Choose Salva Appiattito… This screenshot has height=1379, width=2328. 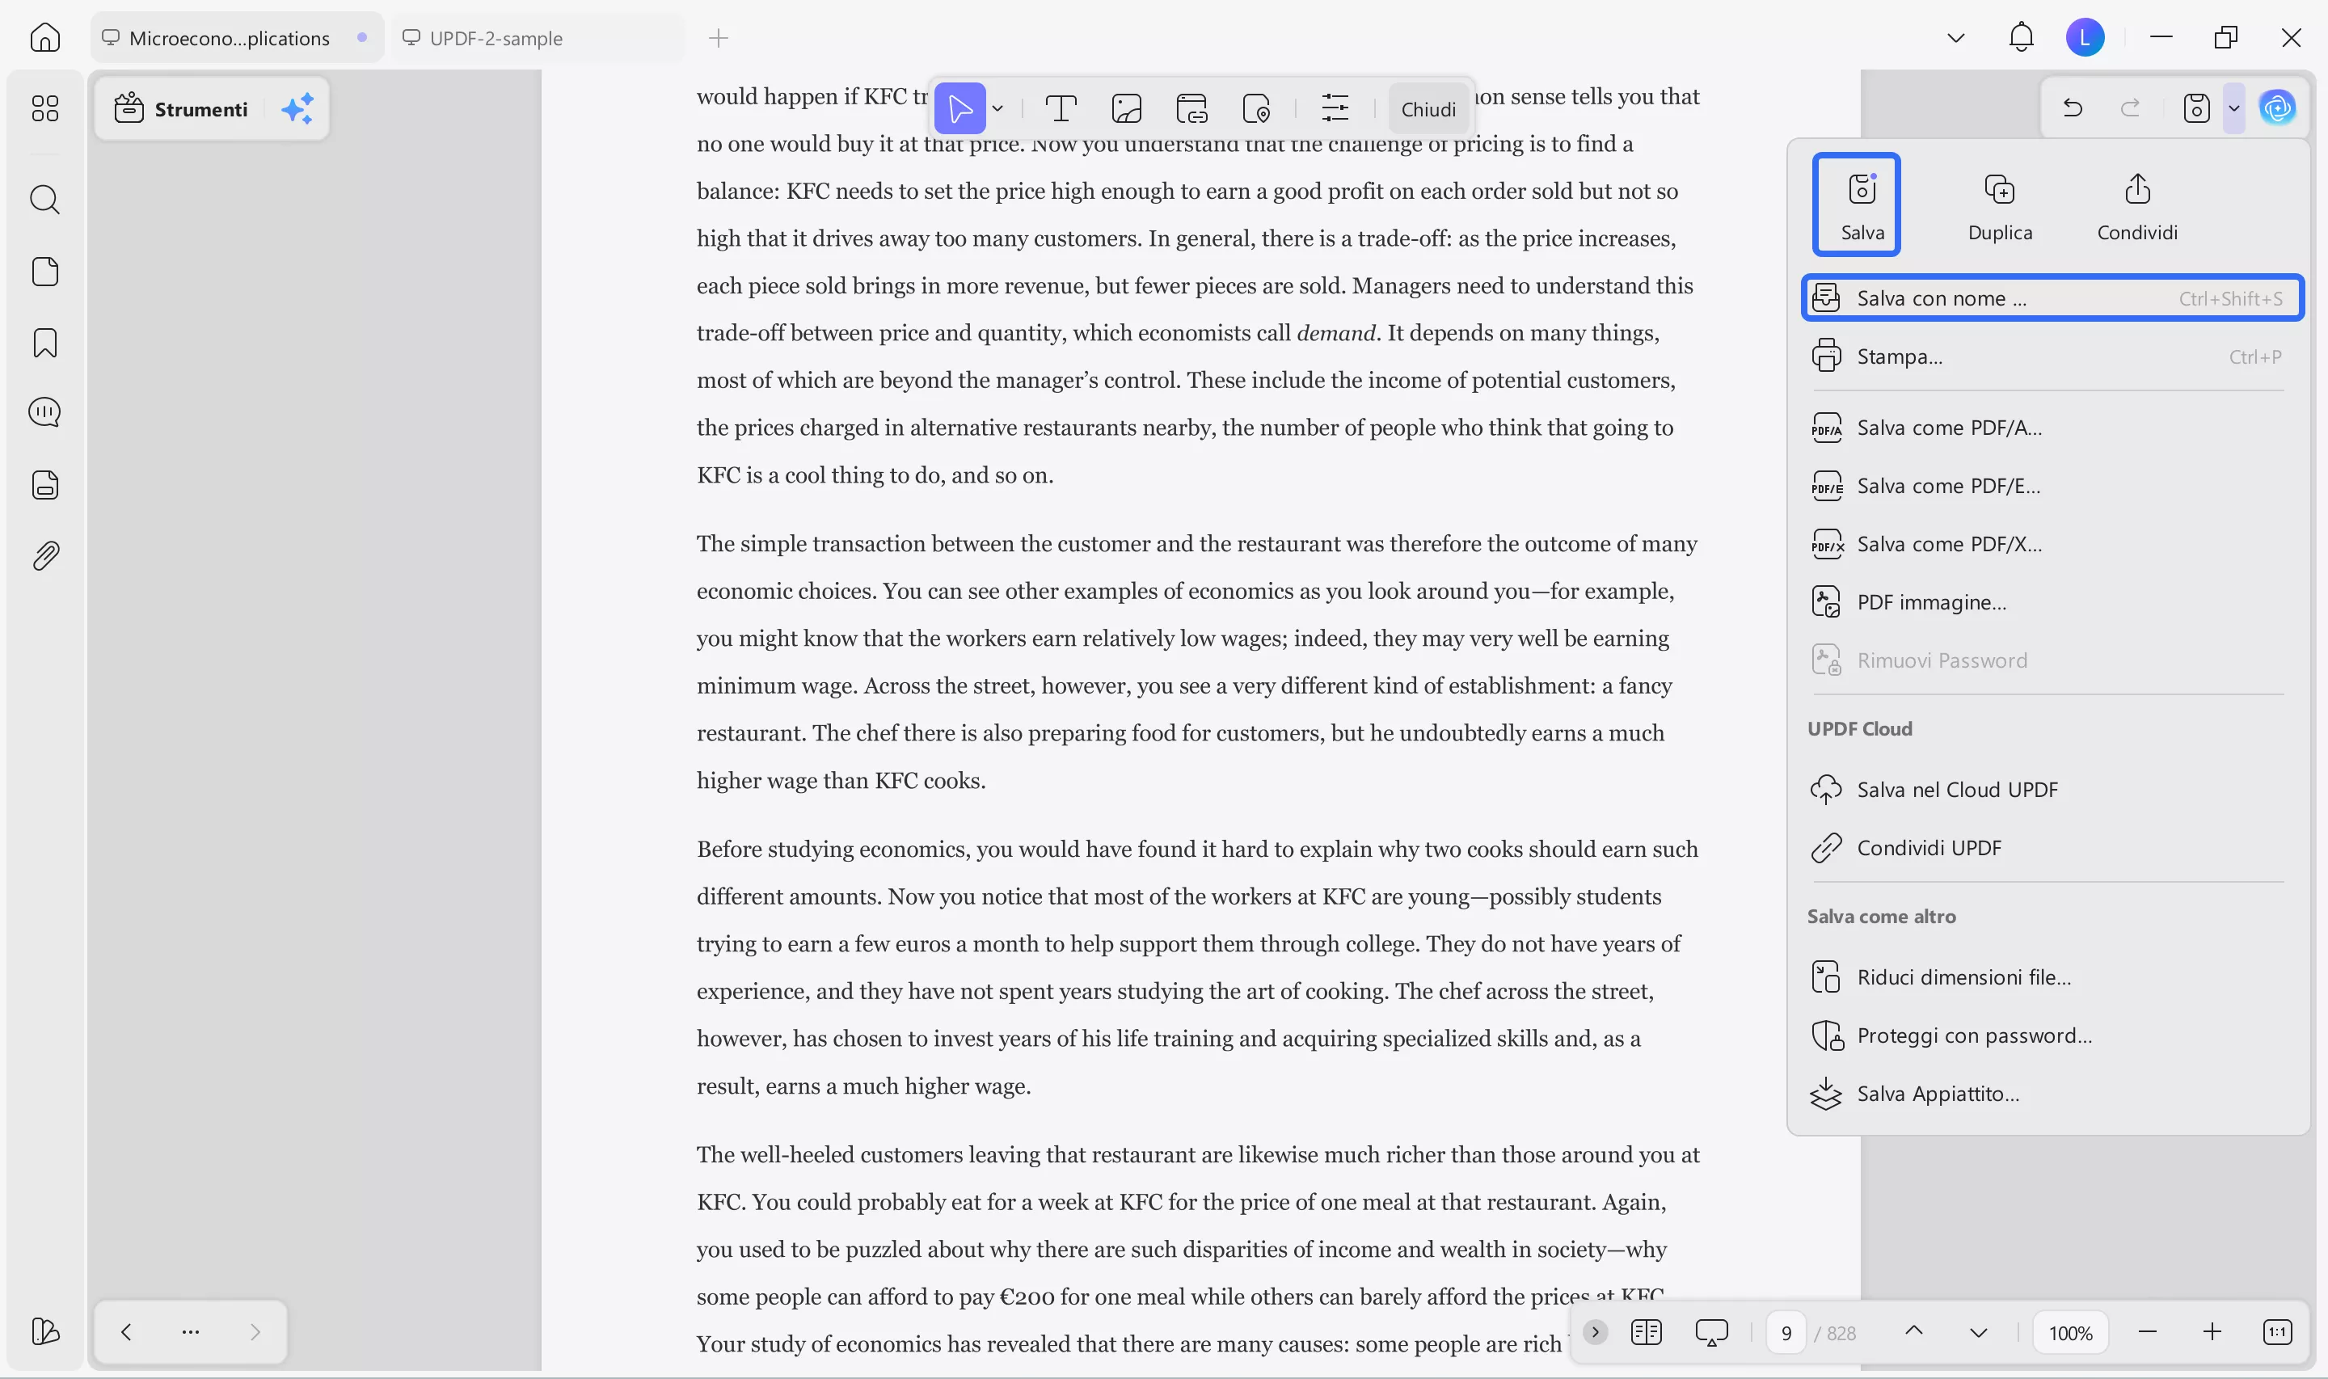2047,1093
